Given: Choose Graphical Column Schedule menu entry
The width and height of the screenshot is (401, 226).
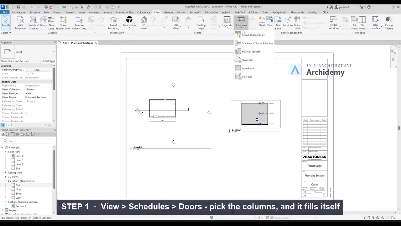Looking at the screenshot, I should click(x=254, y=43).
